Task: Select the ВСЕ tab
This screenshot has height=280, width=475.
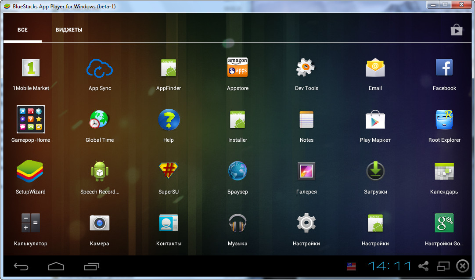Action: tap(22, 30)
